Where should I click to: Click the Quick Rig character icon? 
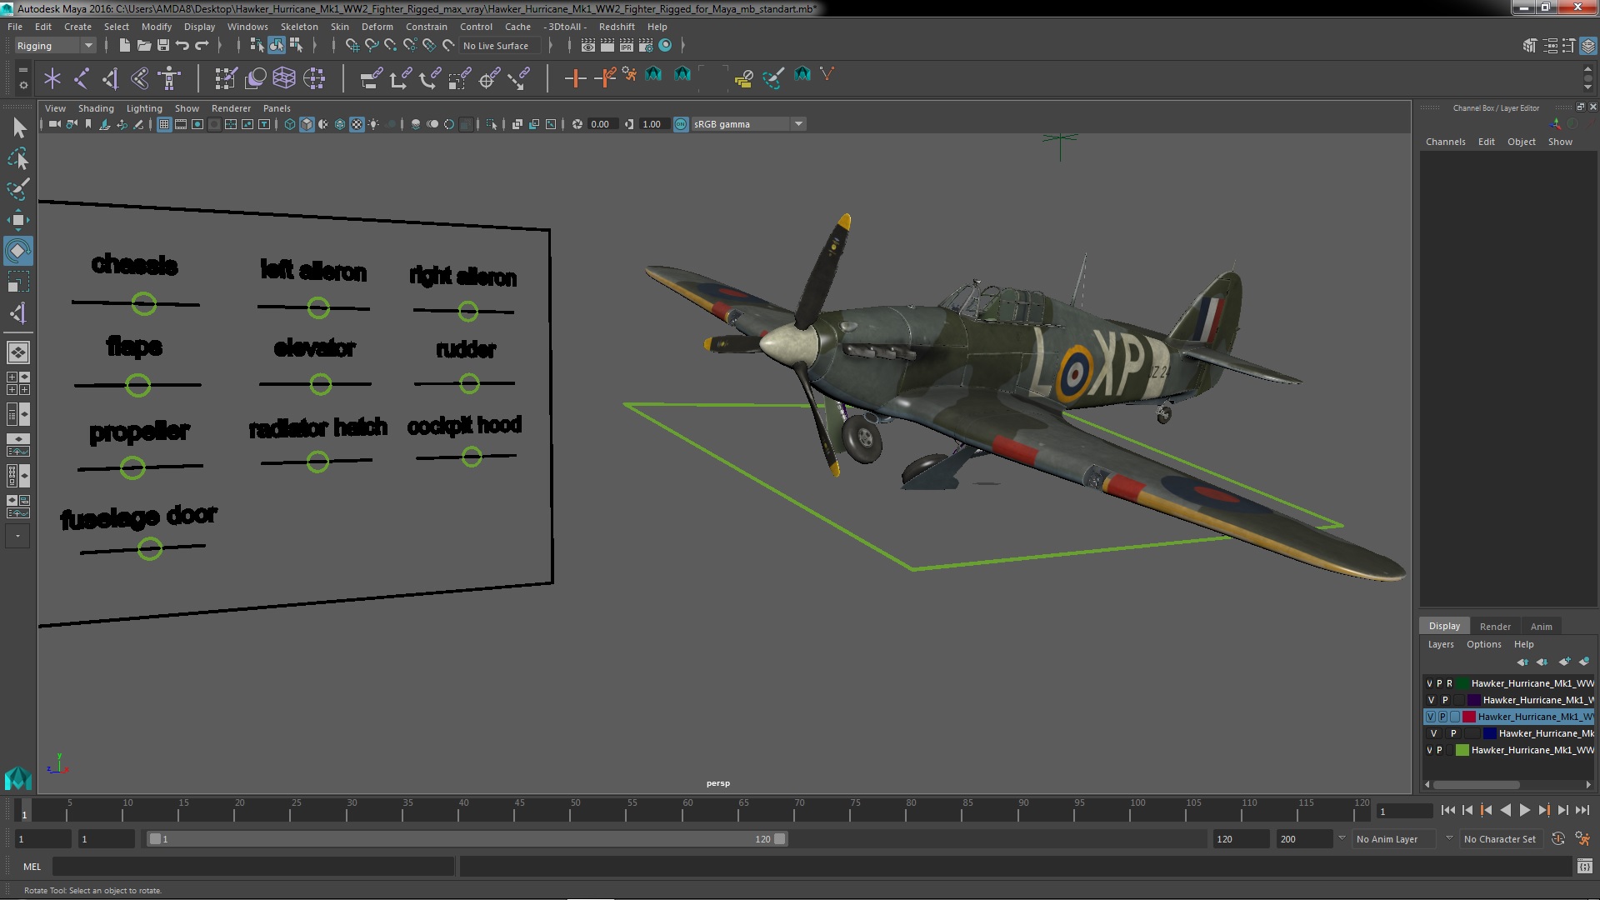point(169,78)
